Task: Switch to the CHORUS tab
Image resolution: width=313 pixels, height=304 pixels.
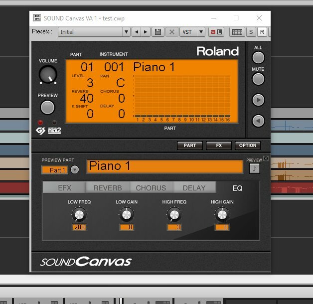Action: tap(151, 187)
